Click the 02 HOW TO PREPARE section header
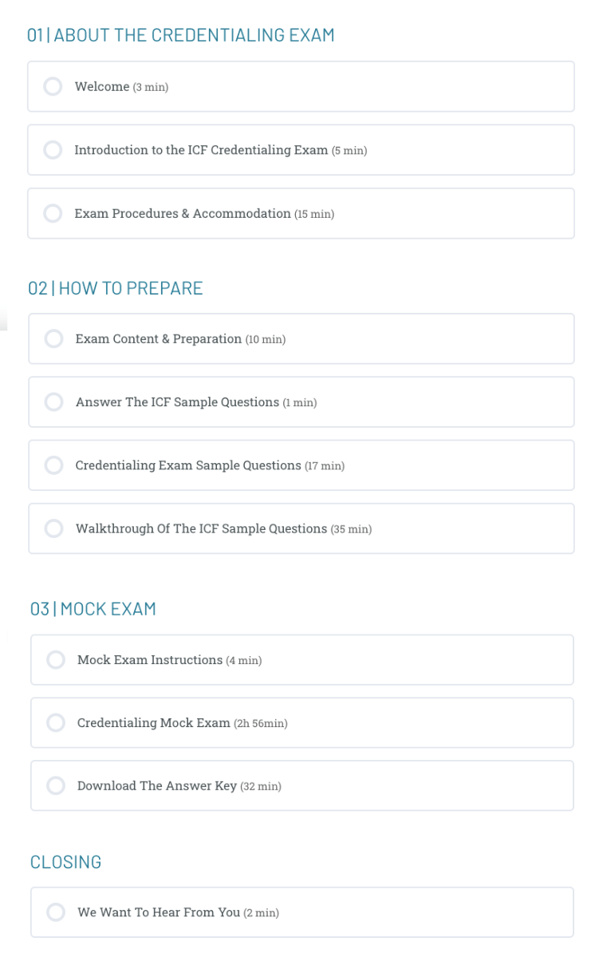 click(115, 288)
